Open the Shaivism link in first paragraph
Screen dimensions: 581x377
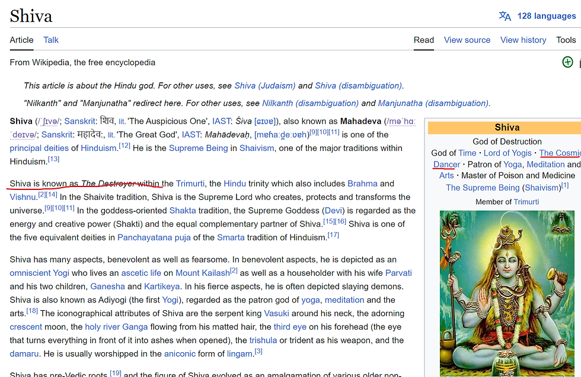tap(257, 149)
